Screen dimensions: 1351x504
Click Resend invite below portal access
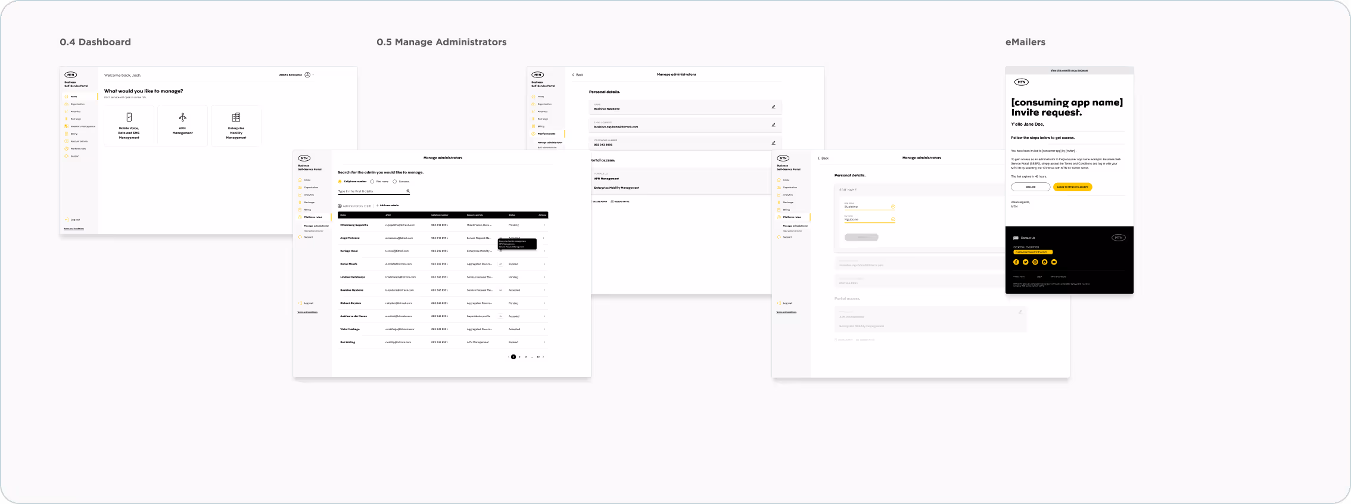click(620, 202)
